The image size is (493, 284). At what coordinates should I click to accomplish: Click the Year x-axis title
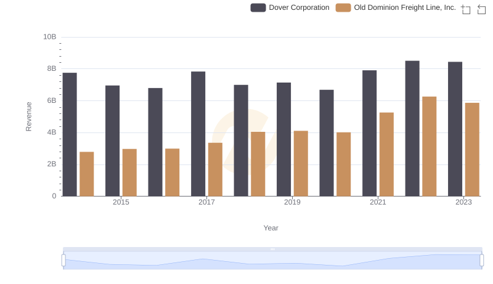point(271,228)
